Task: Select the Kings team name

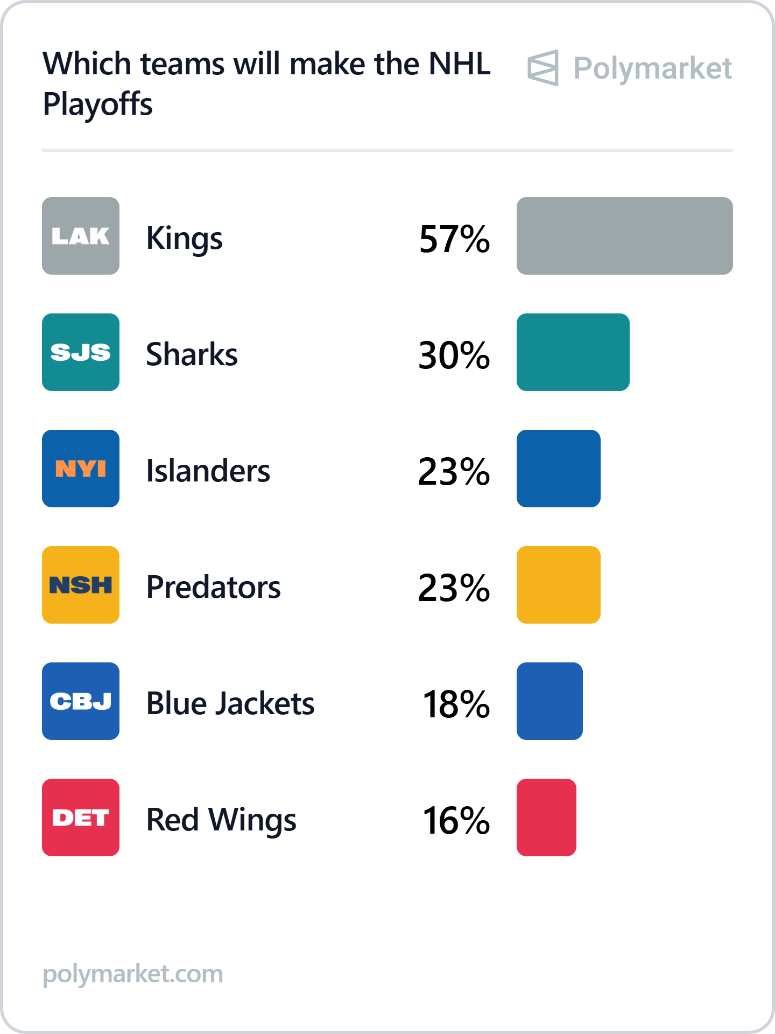Action: coord(184,238)
